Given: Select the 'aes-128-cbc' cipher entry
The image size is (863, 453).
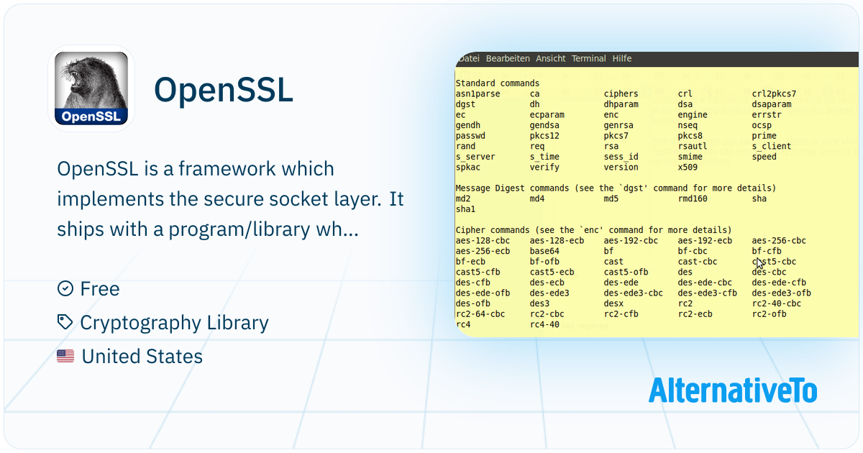Looking at the screenshot, I should click(x=483, y=241).
